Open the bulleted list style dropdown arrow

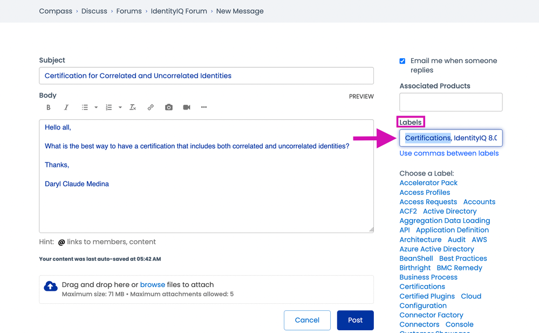point(96,107)
